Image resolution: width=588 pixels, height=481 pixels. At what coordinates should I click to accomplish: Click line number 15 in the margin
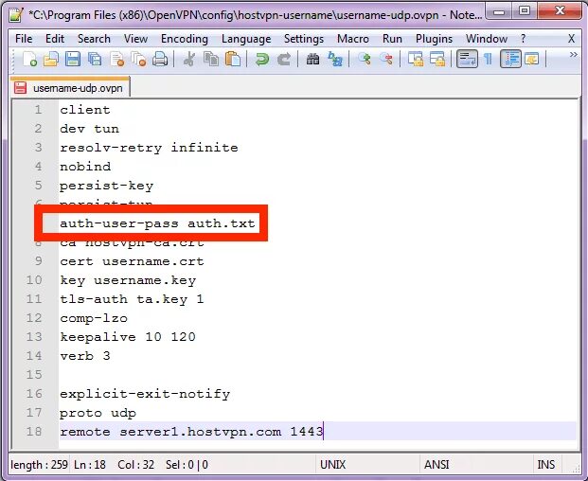coord(34,375)
